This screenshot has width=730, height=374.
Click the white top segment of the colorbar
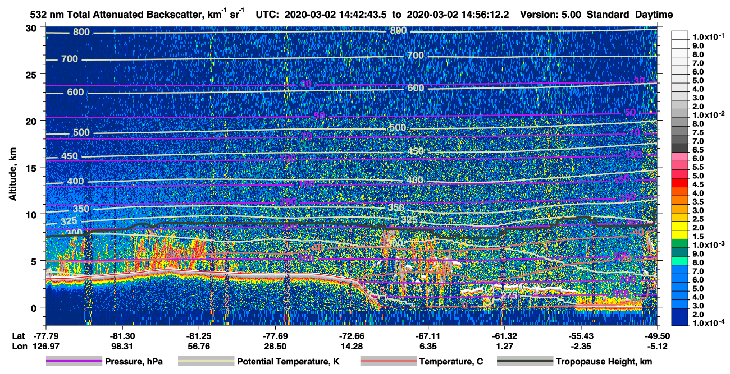tap(680, 35)
